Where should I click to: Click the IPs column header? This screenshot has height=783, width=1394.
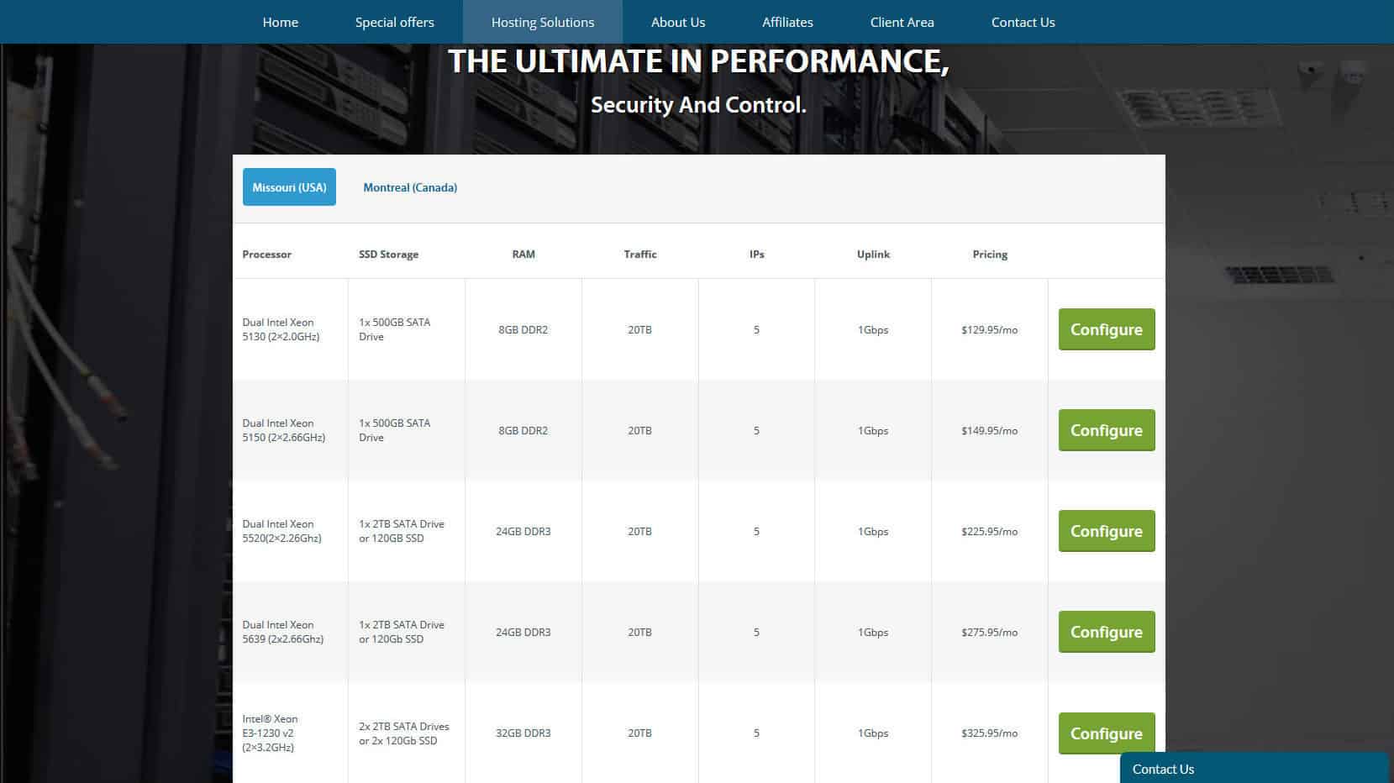coord(757,255)
